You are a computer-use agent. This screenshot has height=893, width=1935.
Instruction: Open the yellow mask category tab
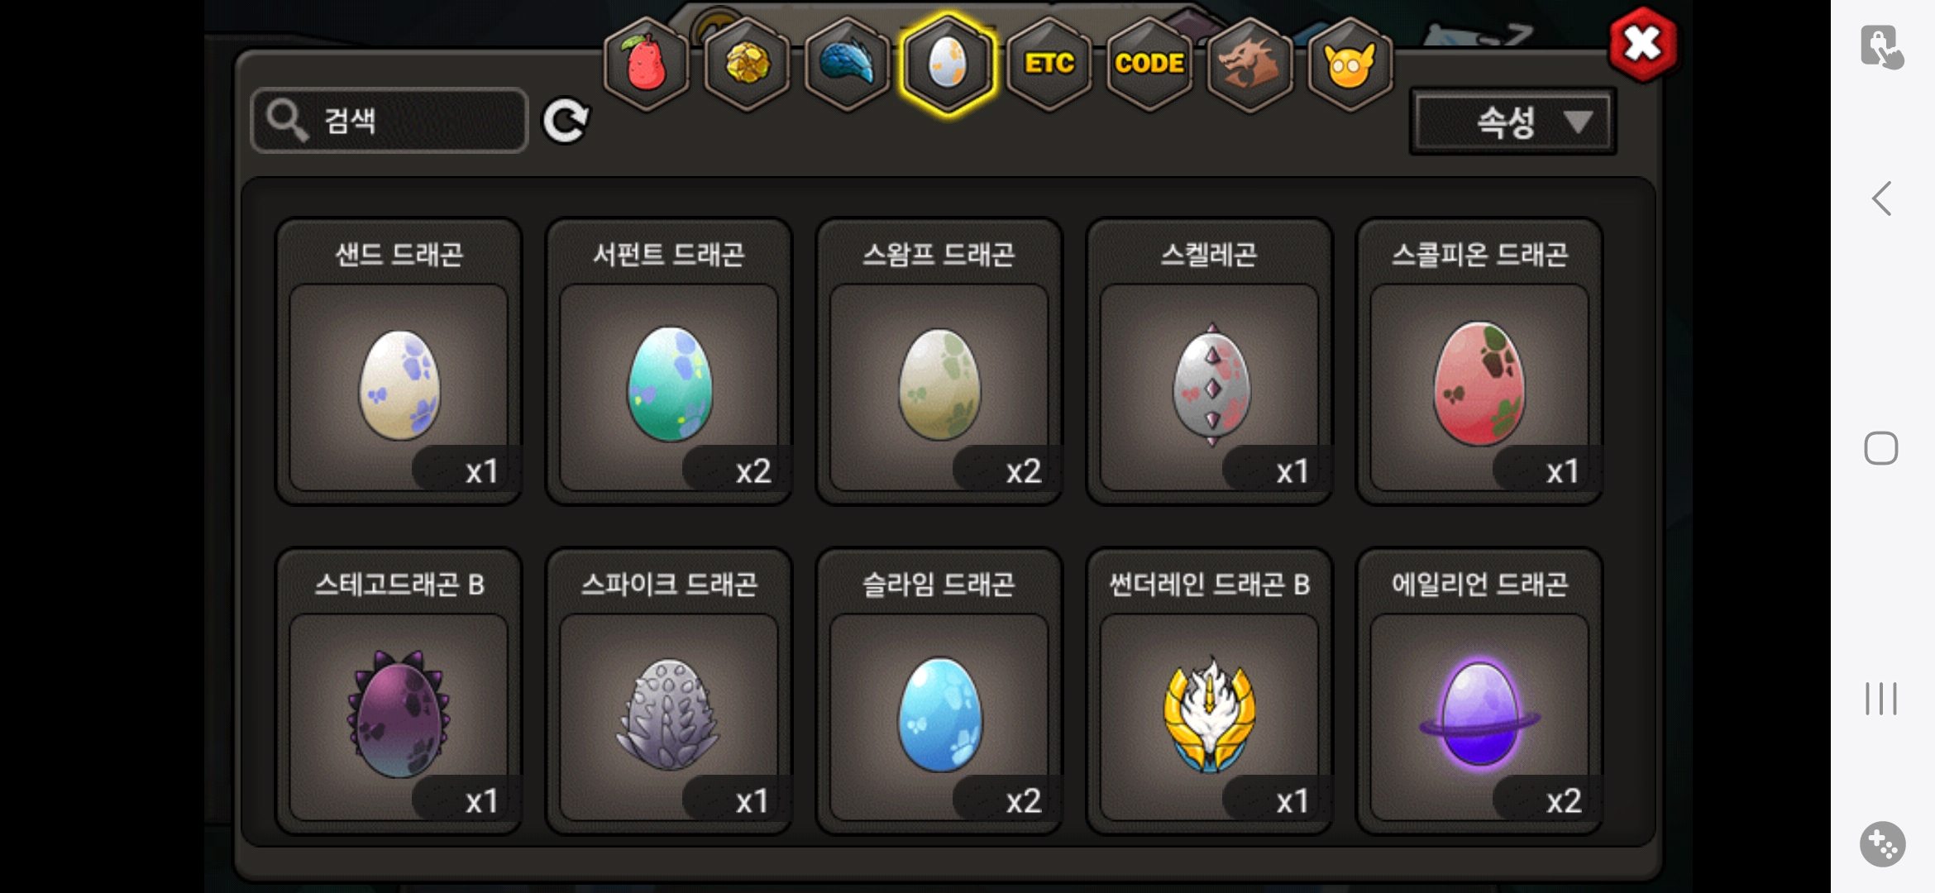[x=1350, y=64]
